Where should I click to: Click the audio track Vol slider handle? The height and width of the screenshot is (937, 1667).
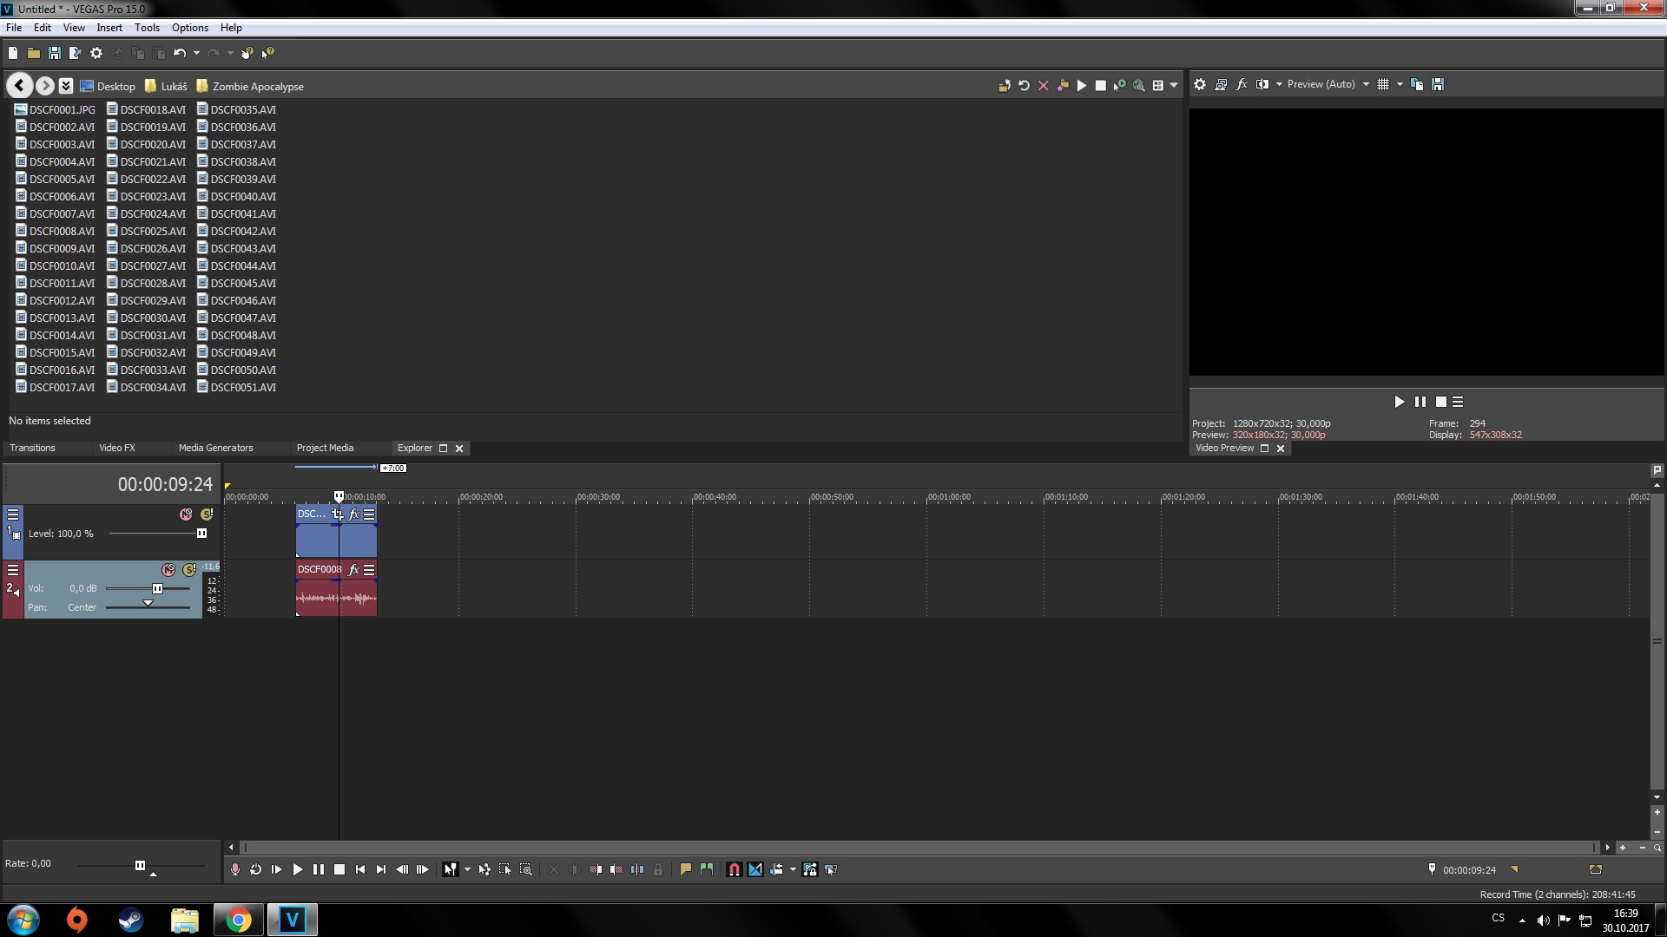tap(157, 588)
